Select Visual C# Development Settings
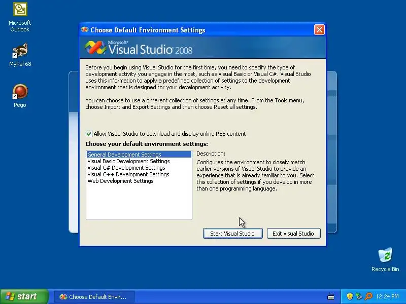The image size is (406, 304). pos(139,168)
